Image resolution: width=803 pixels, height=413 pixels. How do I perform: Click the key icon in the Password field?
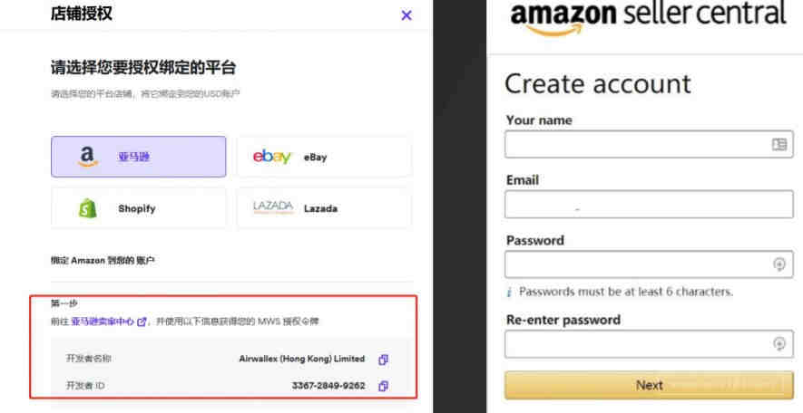779,264
